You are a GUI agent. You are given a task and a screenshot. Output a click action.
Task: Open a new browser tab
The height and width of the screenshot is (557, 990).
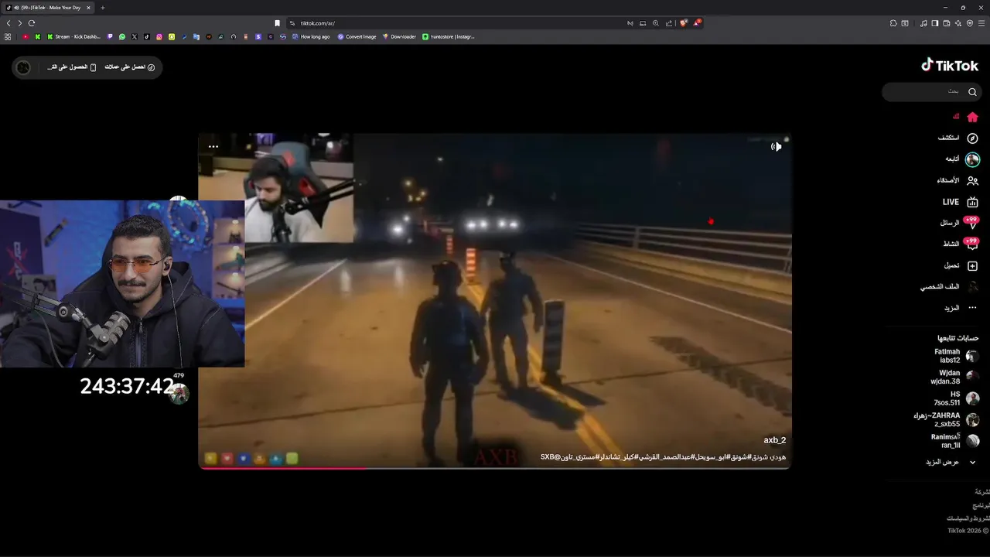click(102, 8)
